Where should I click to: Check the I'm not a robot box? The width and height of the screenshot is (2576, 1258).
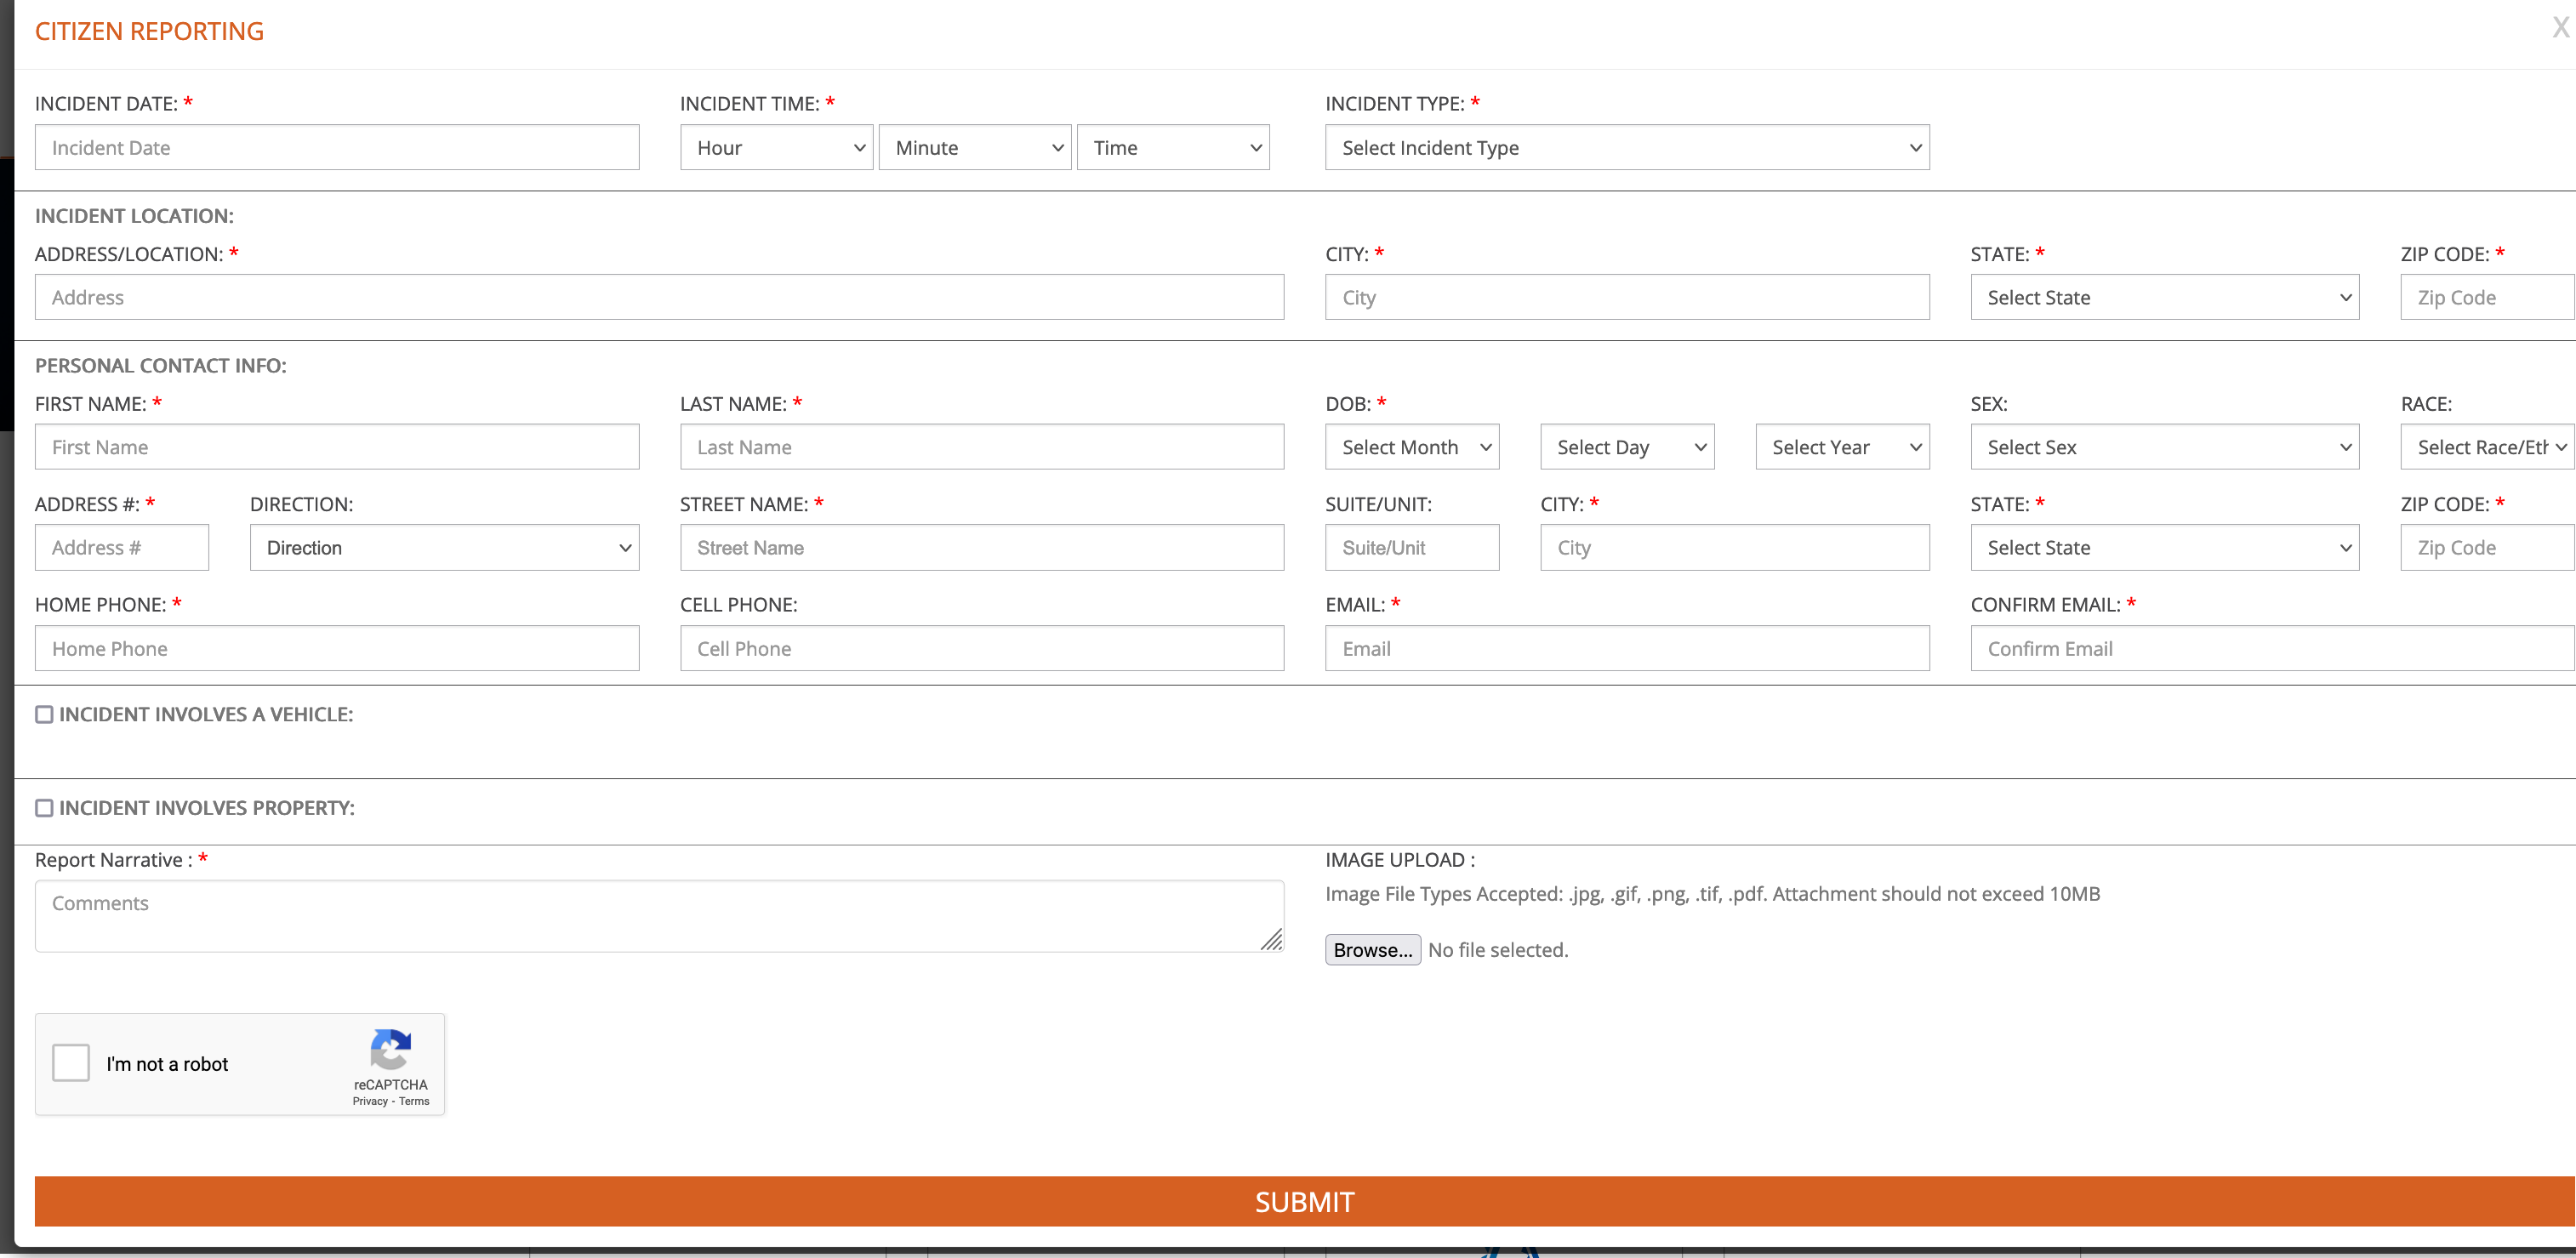tap(71, 1062)
